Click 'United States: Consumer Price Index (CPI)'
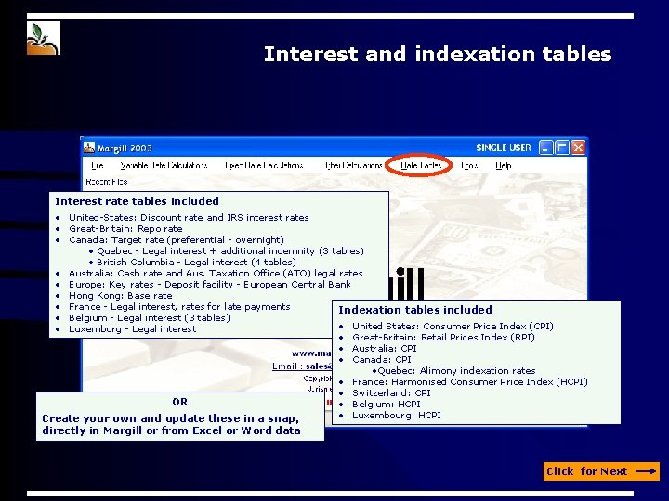This screenshot has width=669, height=501. (453, 327)
